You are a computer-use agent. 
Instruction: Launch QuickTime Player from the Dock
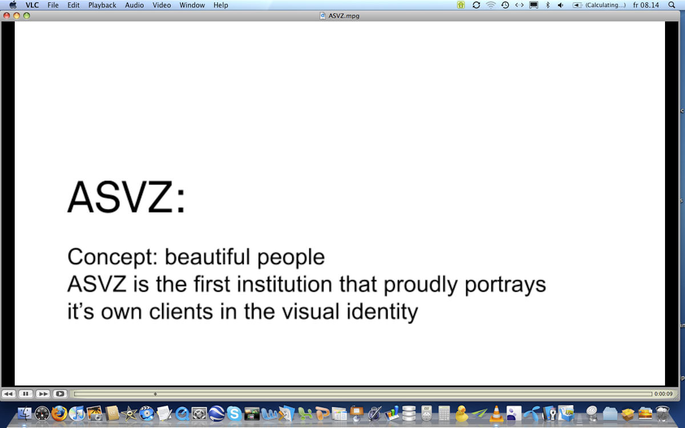(182, 413)
